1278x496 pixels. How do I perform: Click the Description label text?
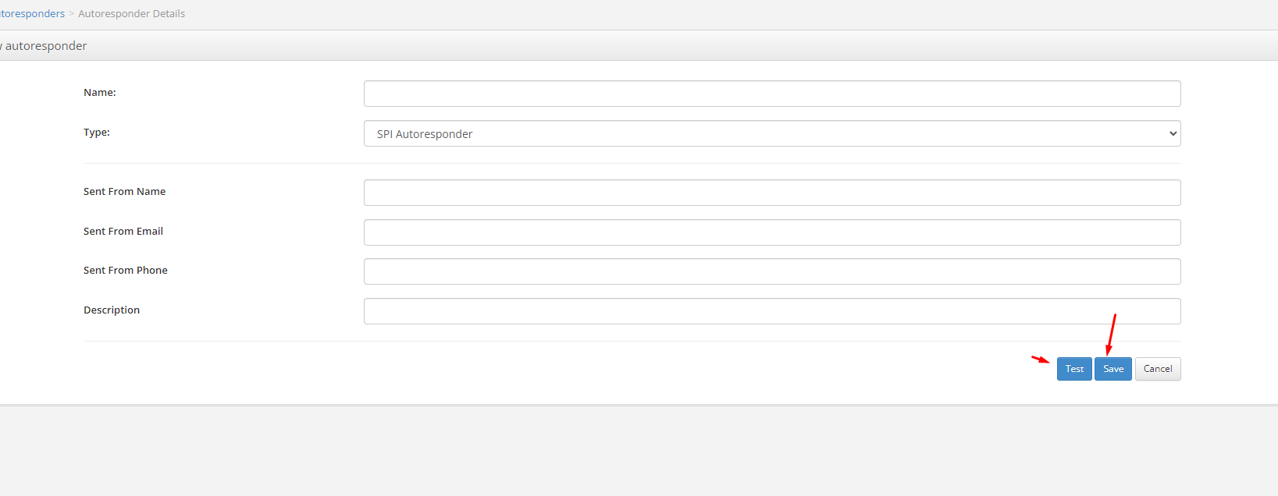(x=112, y=310)
